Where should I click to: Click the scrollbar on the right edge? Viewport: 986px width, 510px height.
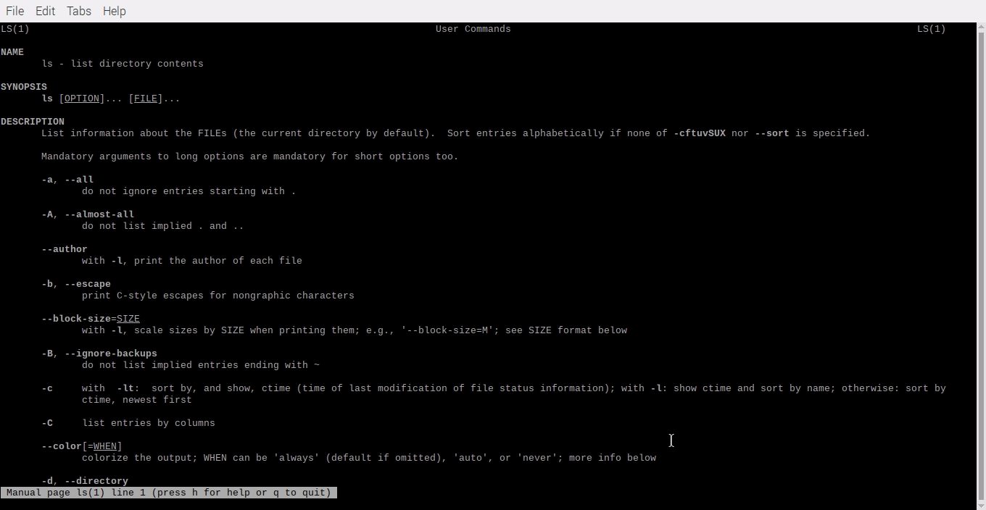982,254
